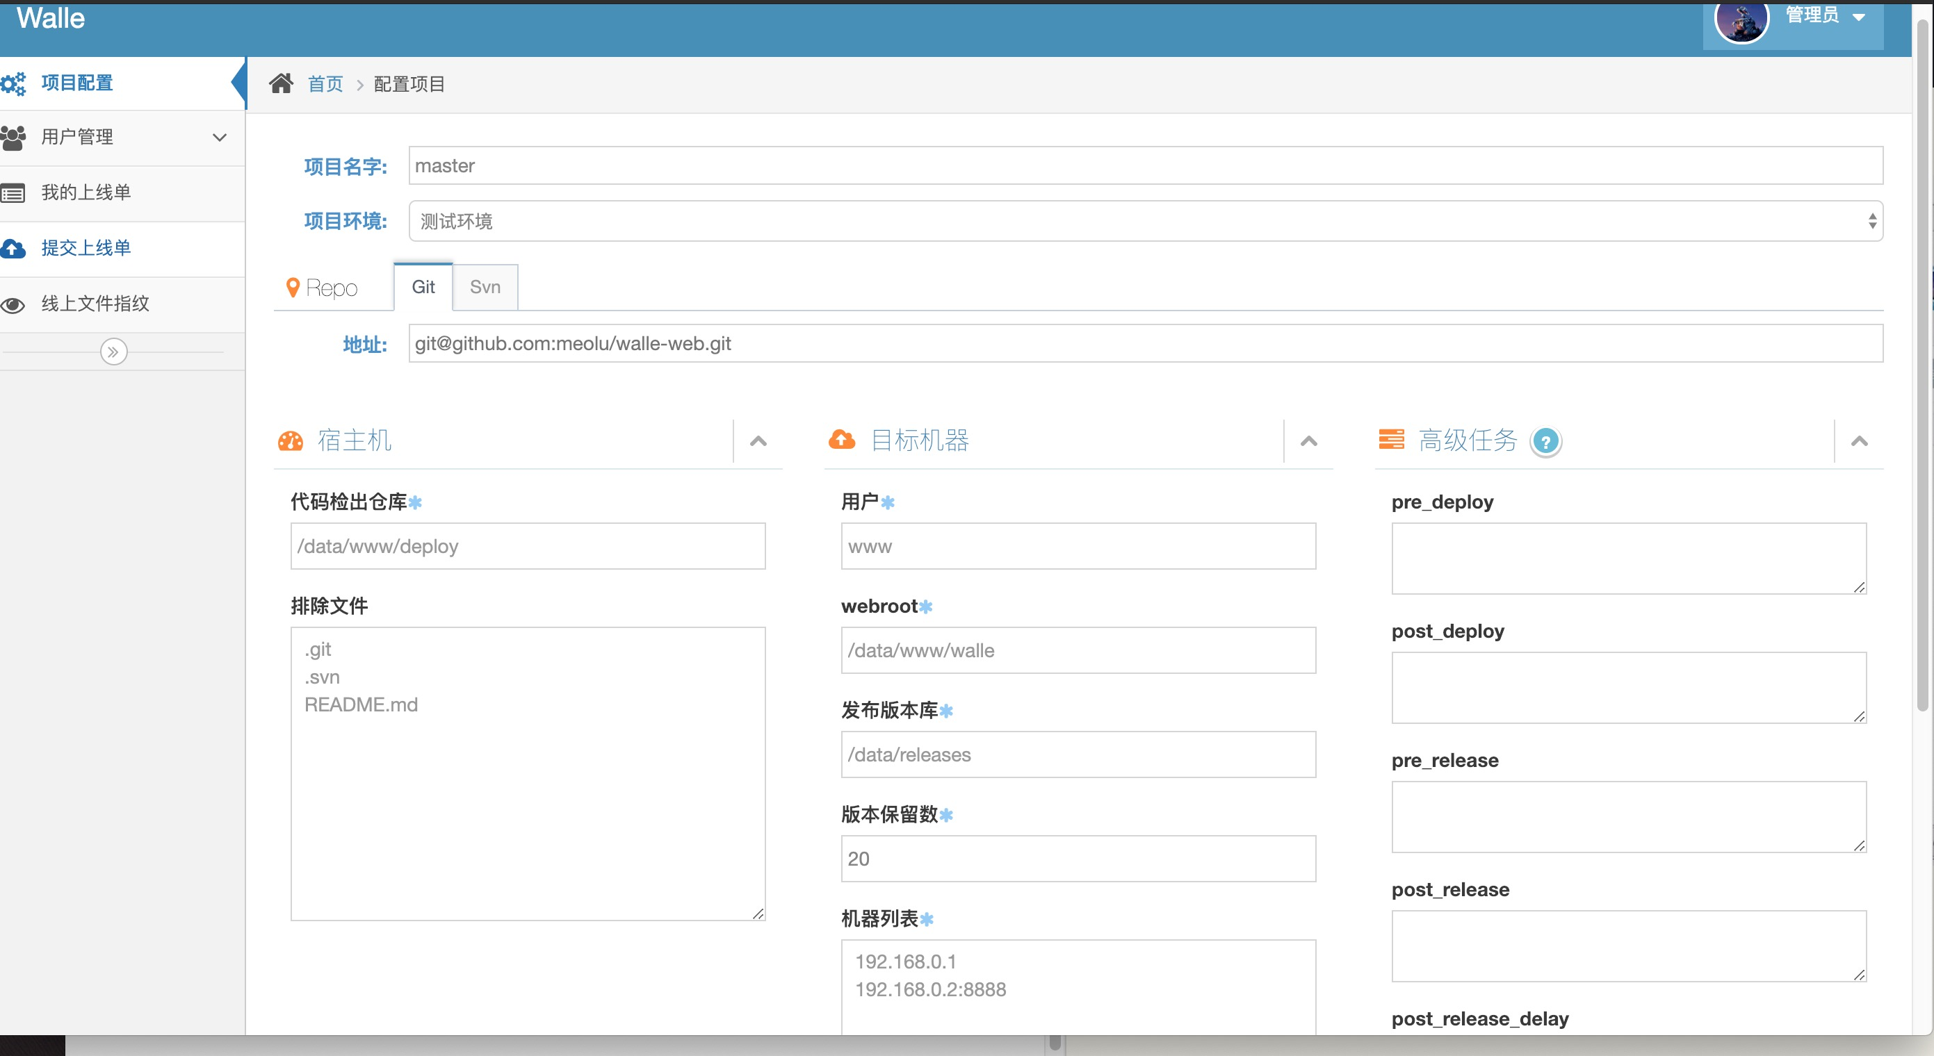Click the eye icon for 线上文件指纹
1934x1056 pixels.
(13, 305)
